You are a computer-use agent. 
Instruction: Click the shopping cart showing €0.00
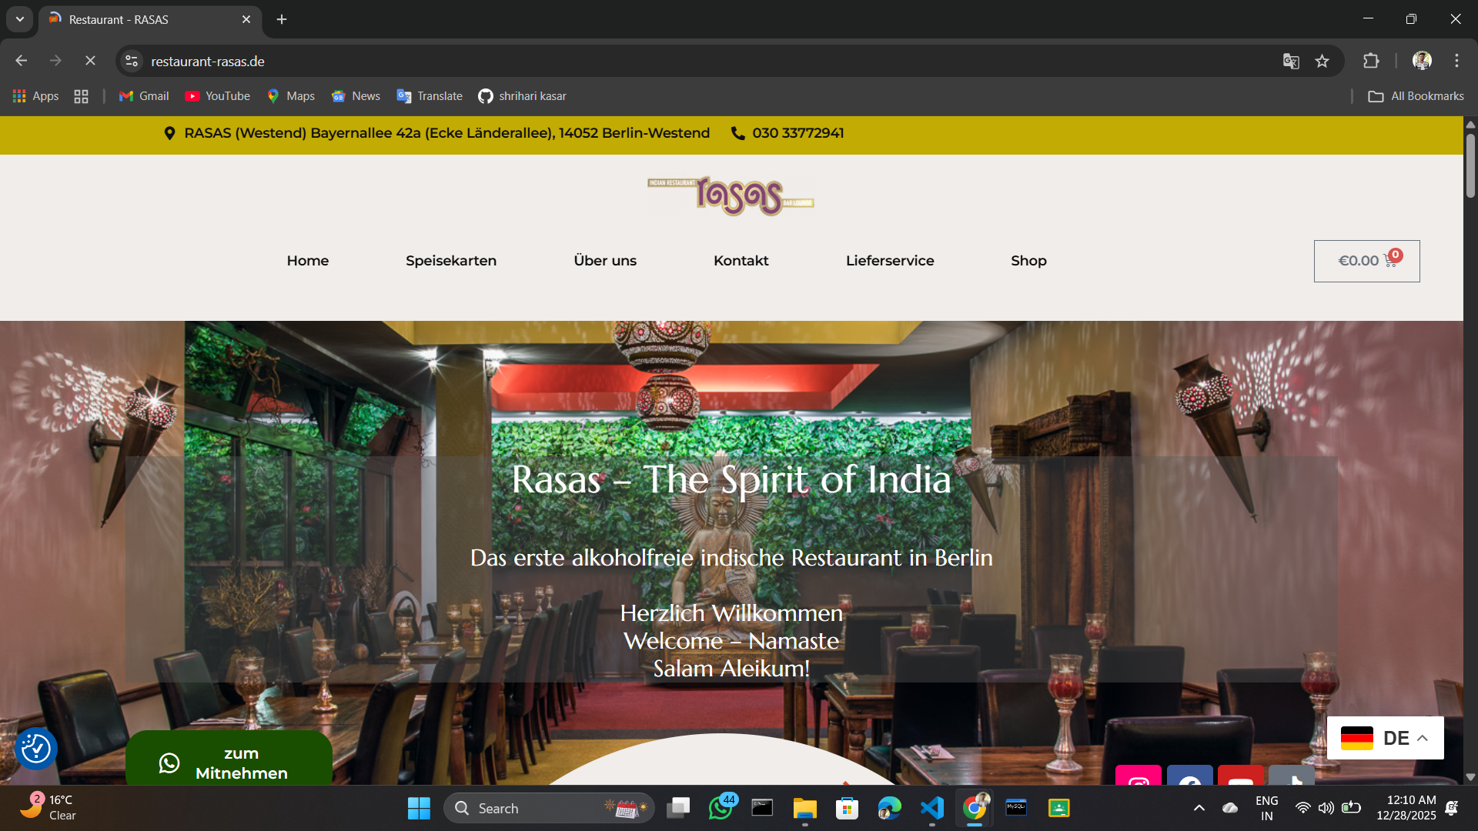click(x=1366, y=261)
